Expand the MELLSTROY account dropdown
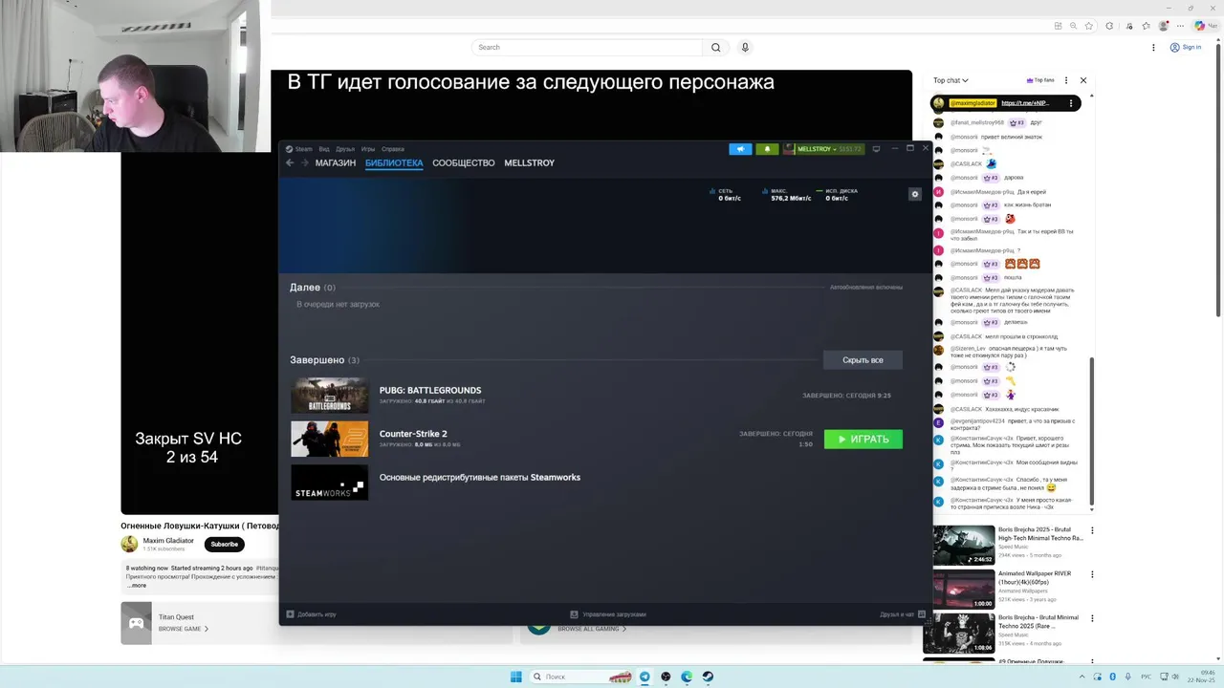The height and width of the screenshot is (688, 1224). tap(823, 149)
